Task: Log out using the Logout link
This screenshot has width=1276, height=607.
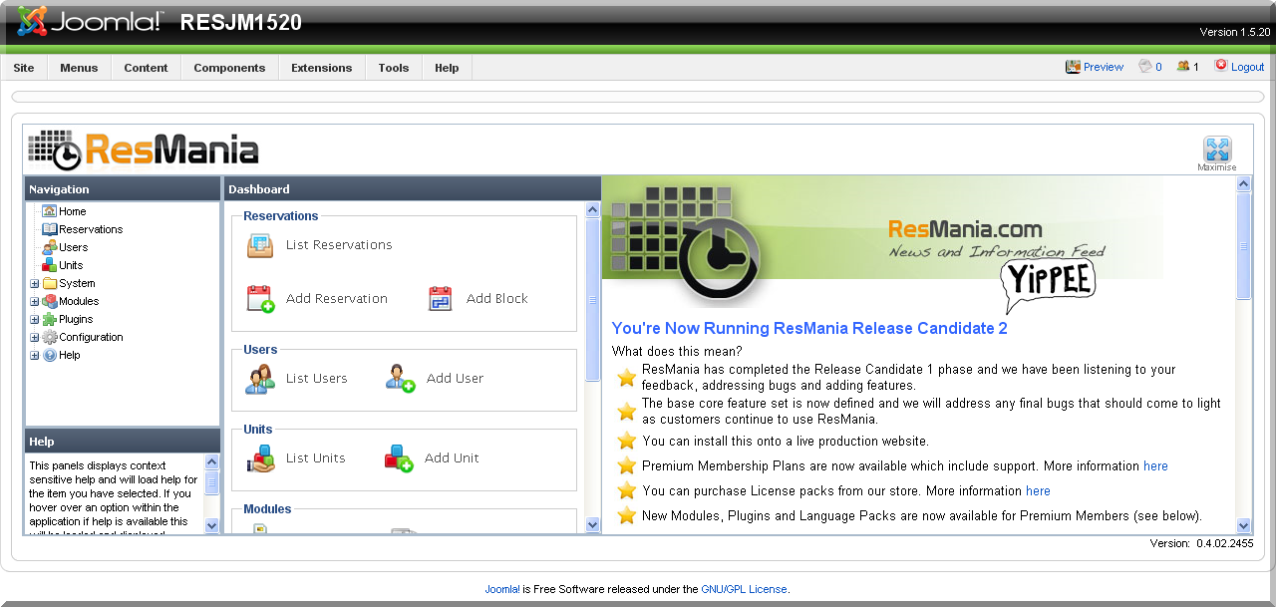Action: point(1247,67)
